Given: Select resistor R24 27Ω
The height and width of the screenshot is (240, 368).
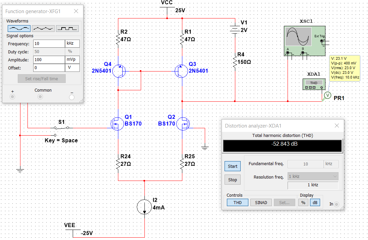Looking at the screenshot, I should coord(118,163).
